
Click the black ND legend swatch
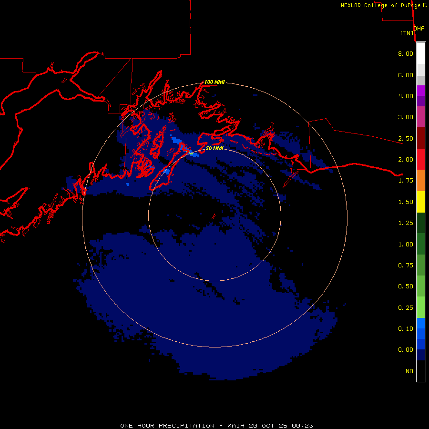(421, 371)
